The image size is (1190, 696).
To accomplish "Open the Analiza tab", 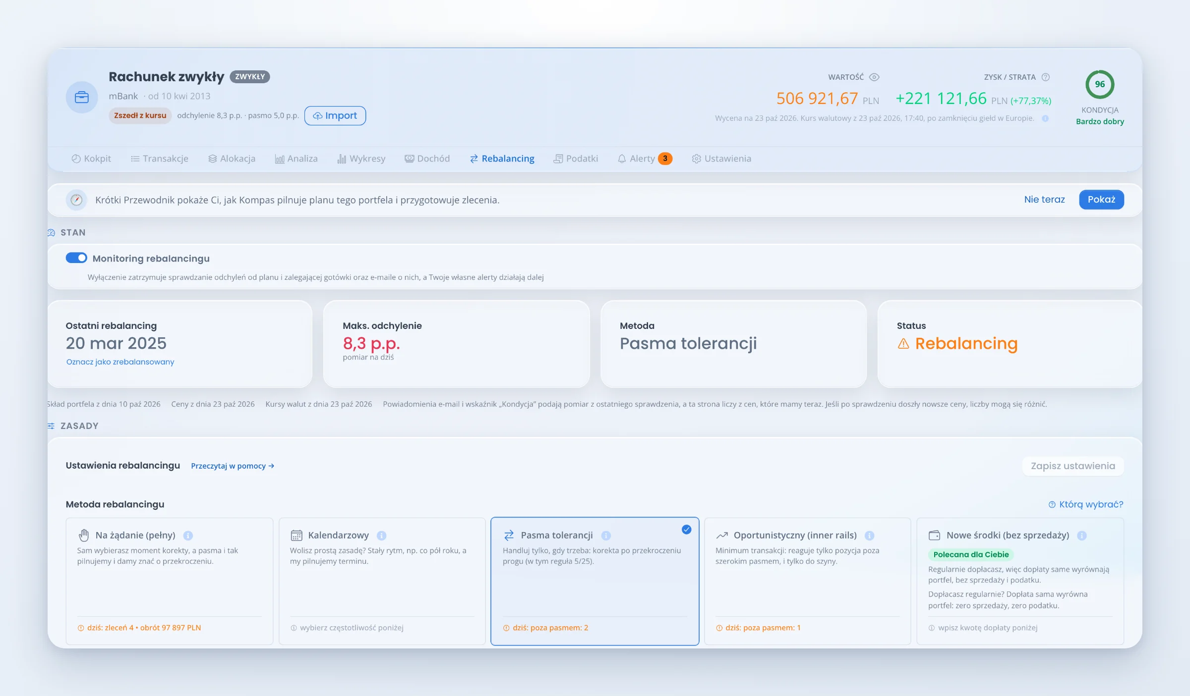I will point(296,159).
